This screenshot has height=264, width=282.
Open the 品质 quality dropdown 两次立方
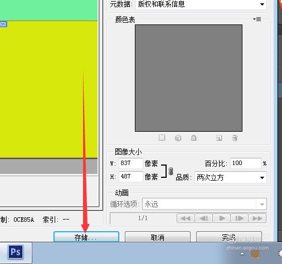pos(231,177)
